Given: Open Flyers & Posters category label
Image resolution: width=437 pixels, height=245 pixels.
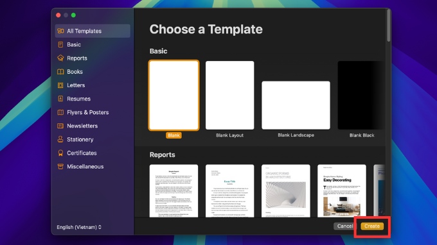Looking at the screenshot, I should click(88, 112).
